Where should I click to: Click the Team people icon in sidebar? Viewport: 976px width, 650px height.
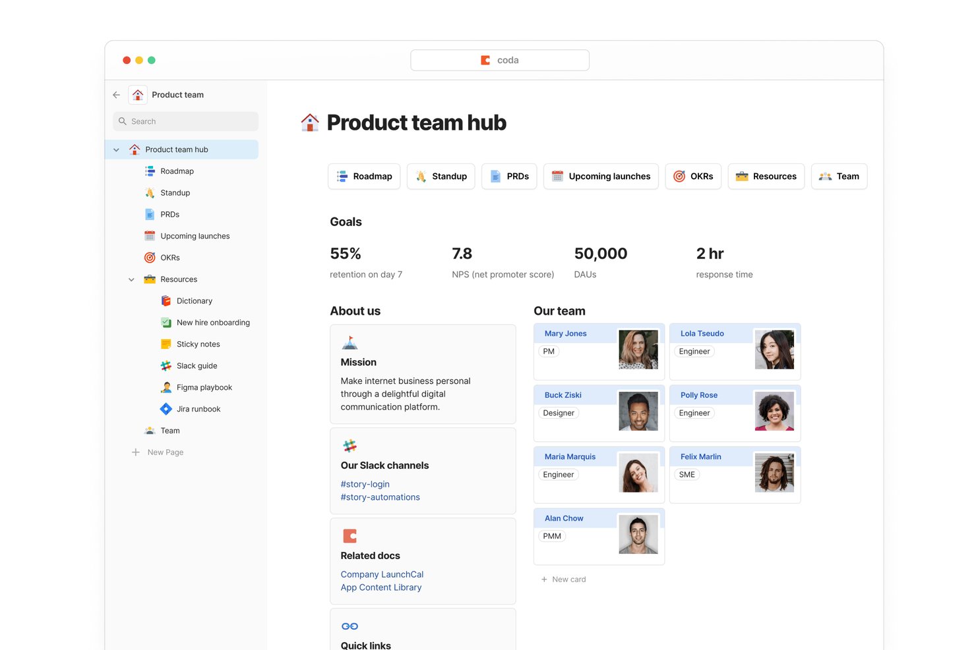pos(150,431)
